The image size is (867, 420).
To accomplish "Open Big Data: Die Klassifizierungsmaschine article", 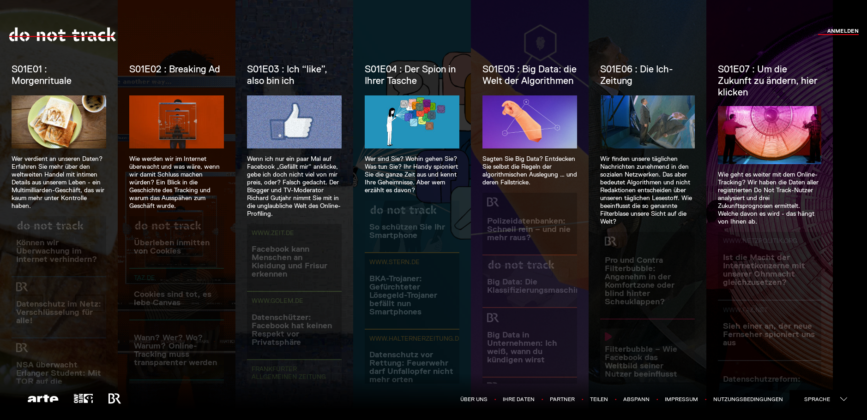I will 532,286.
